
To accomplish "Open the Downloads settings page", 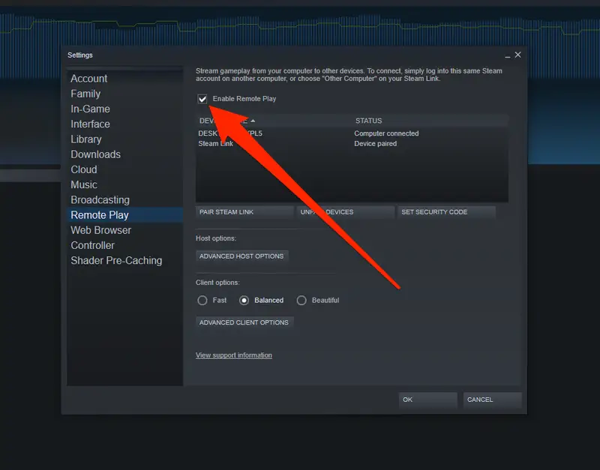I will click(x=95, y=154).
